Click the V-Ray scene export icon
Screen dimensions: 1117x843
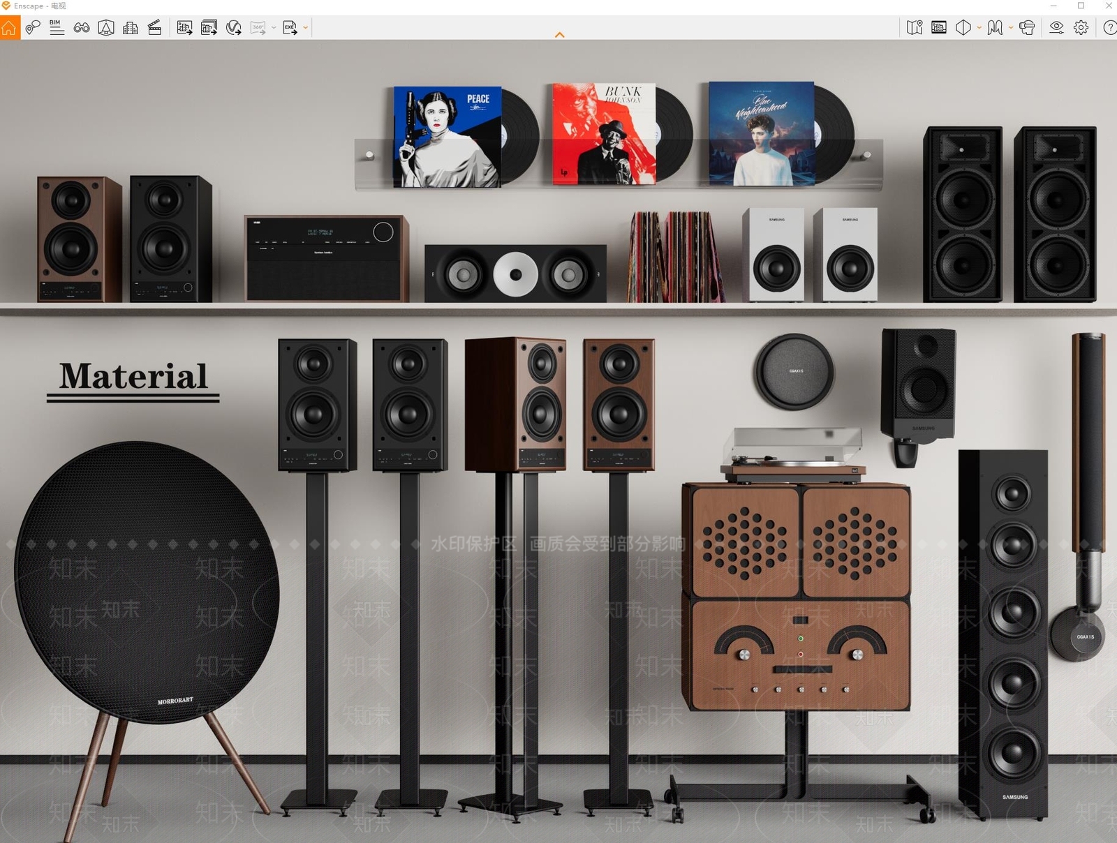click(234, 28)
